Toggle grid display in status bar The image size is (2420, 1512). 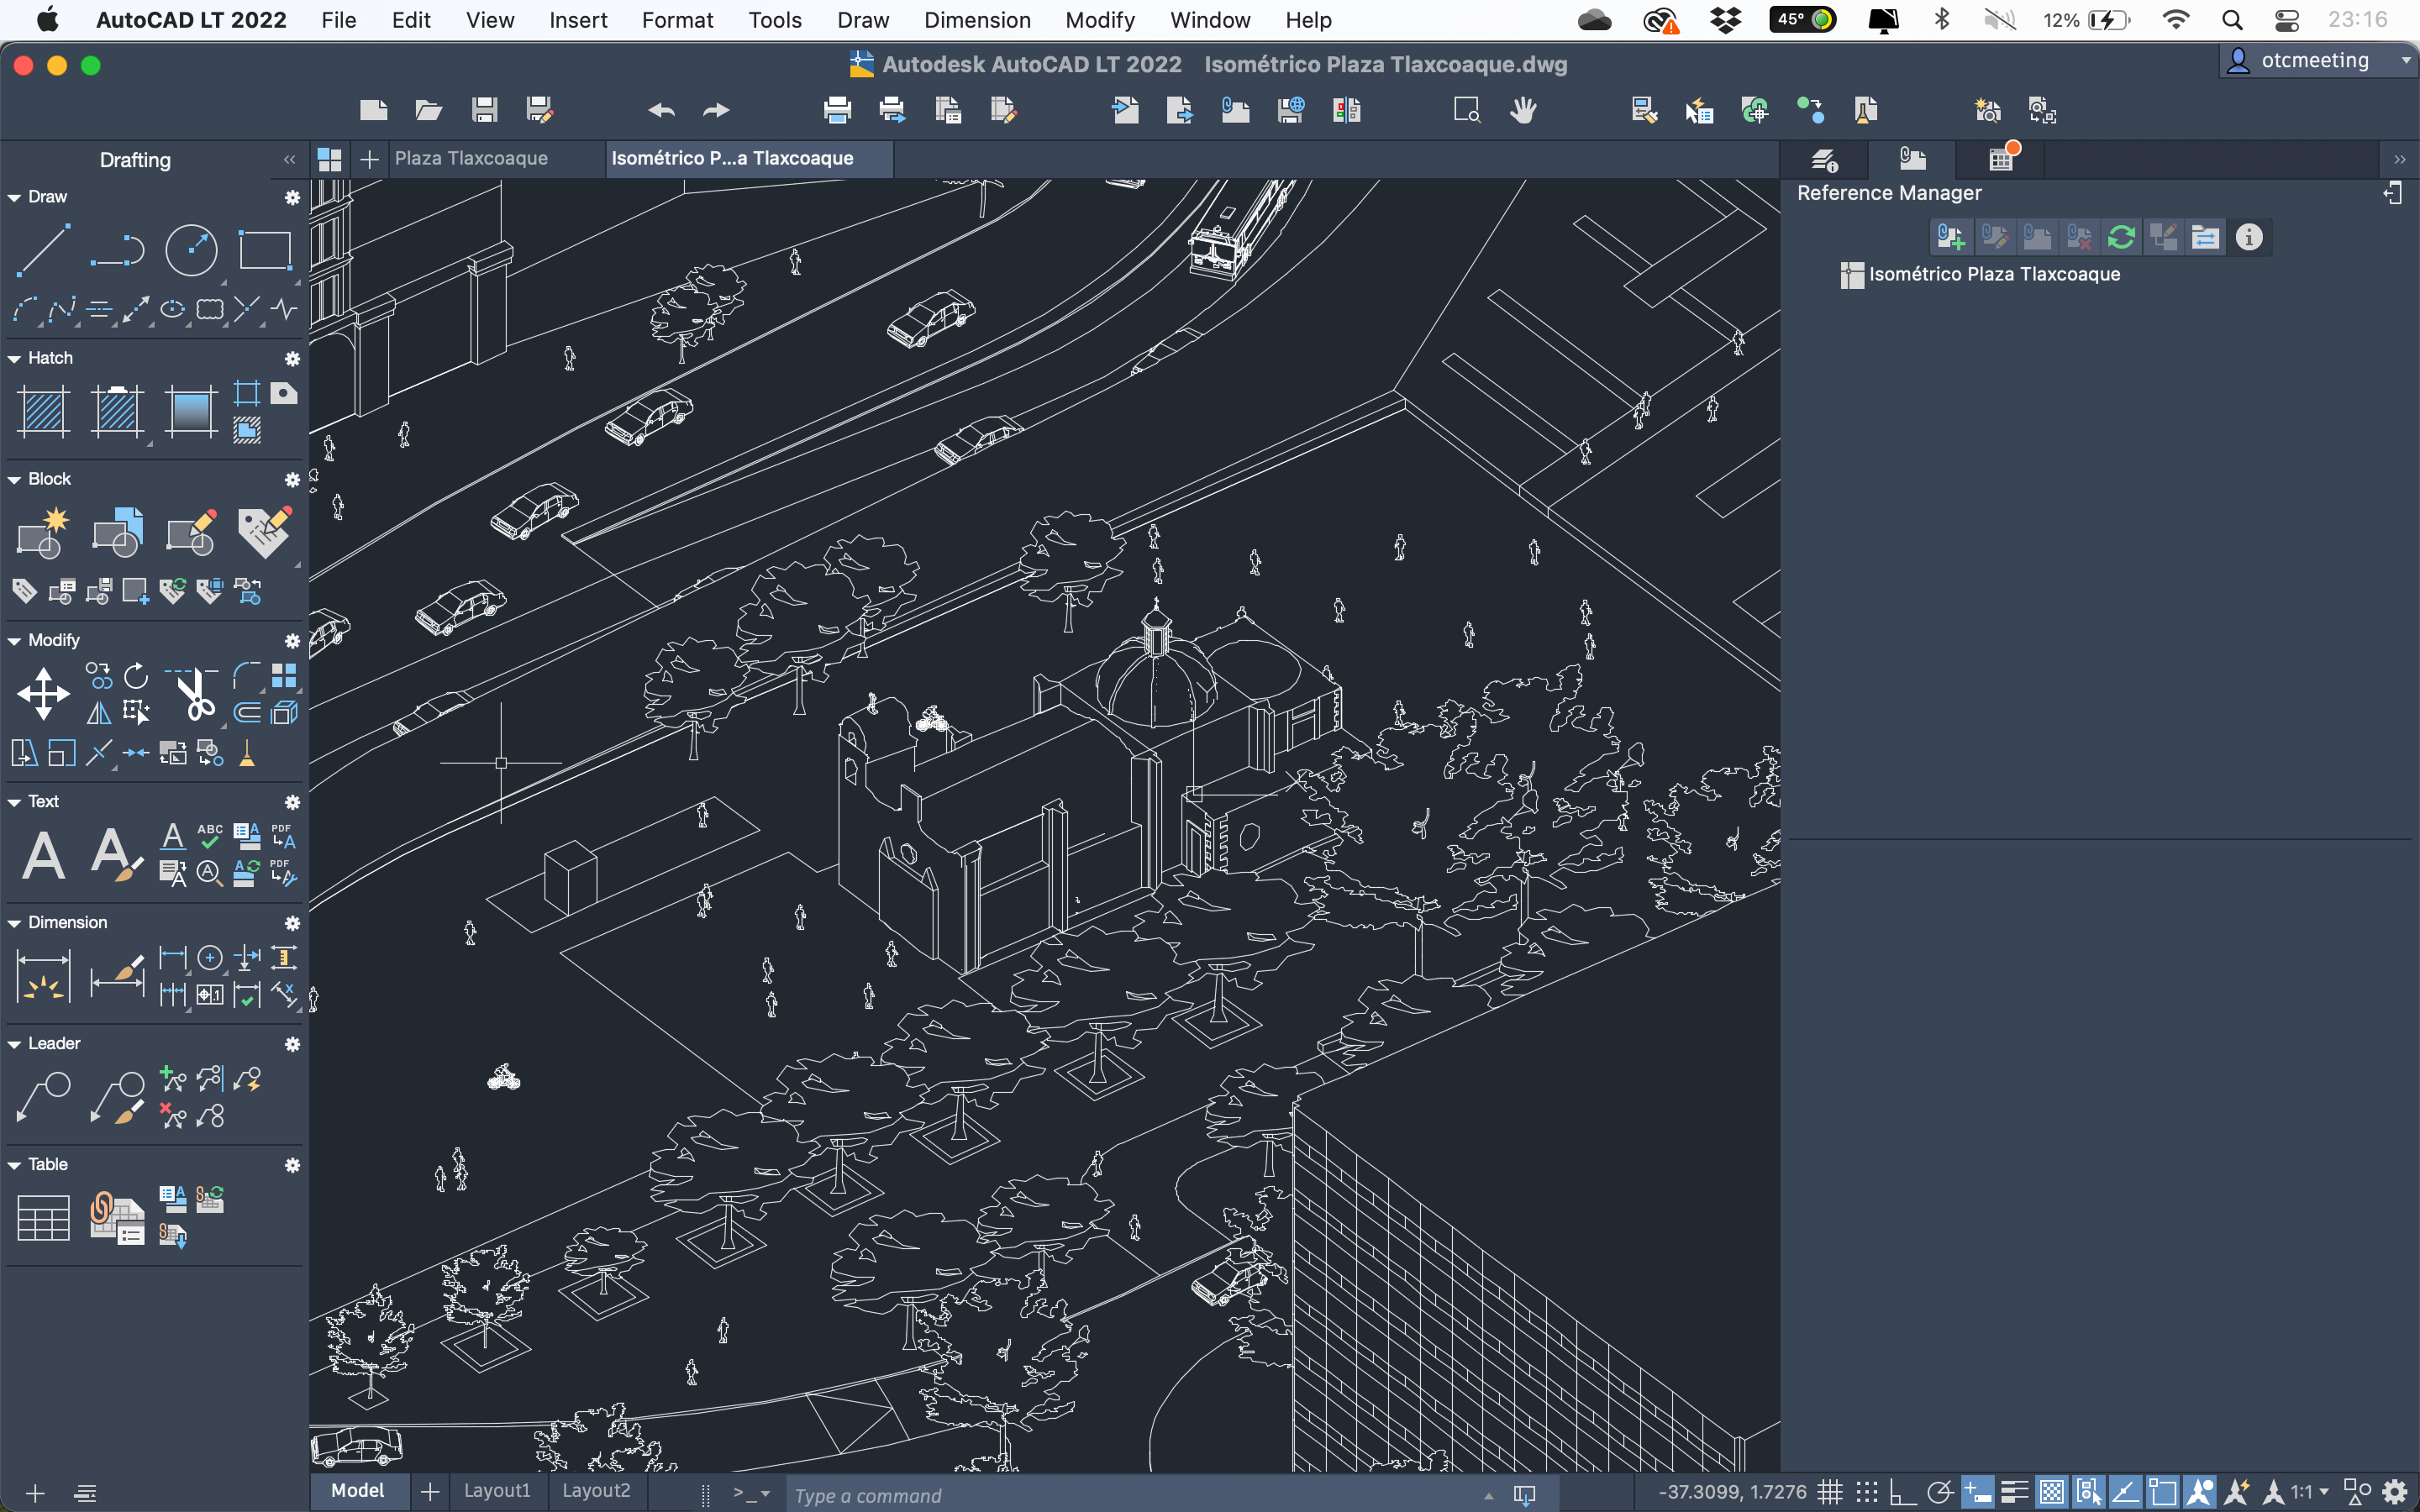click(x=1829, y=1493)
